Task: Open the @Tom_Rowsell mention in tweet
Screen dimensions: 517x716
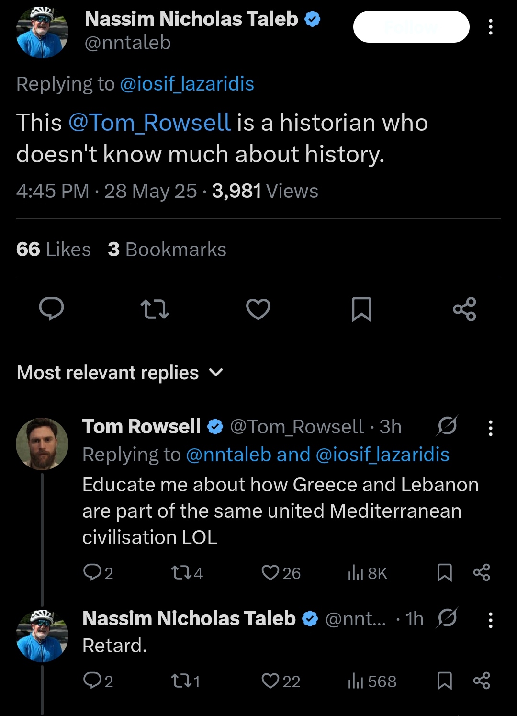Action: click(150, 123)
